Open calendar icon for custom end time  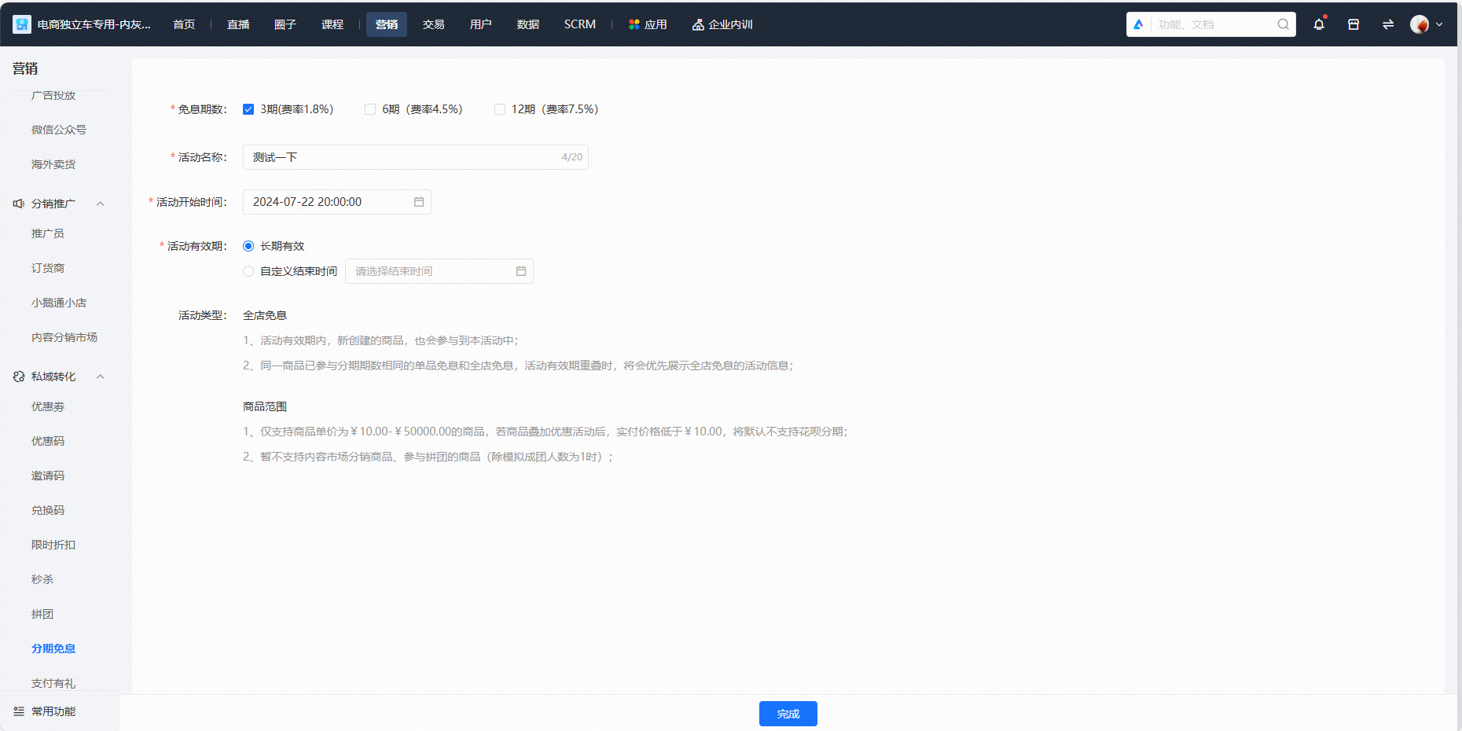(521, 271)
